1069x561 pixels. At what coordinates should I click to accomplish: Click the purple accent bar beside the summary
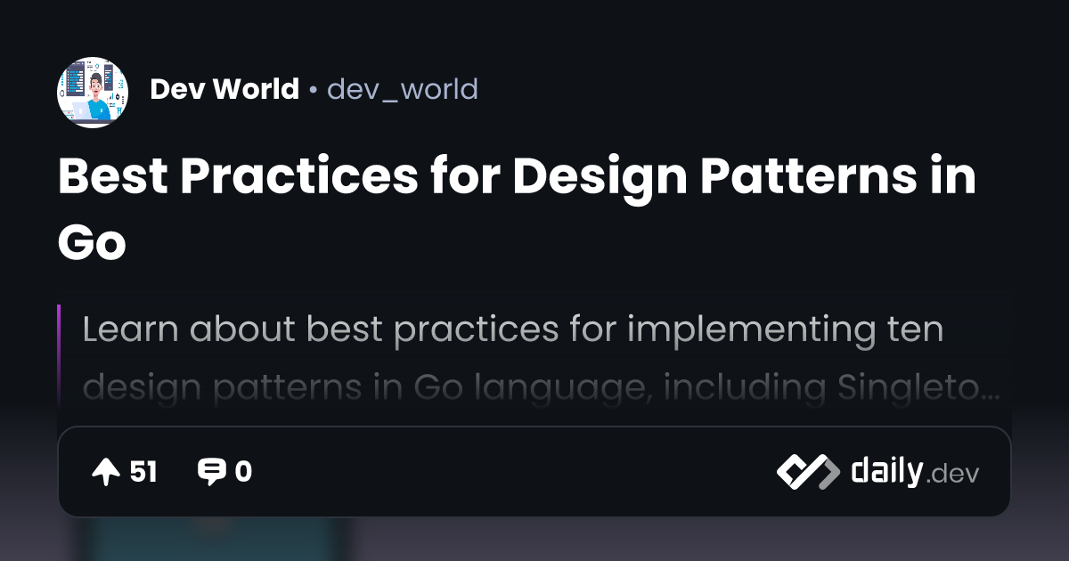click(59, 356)
